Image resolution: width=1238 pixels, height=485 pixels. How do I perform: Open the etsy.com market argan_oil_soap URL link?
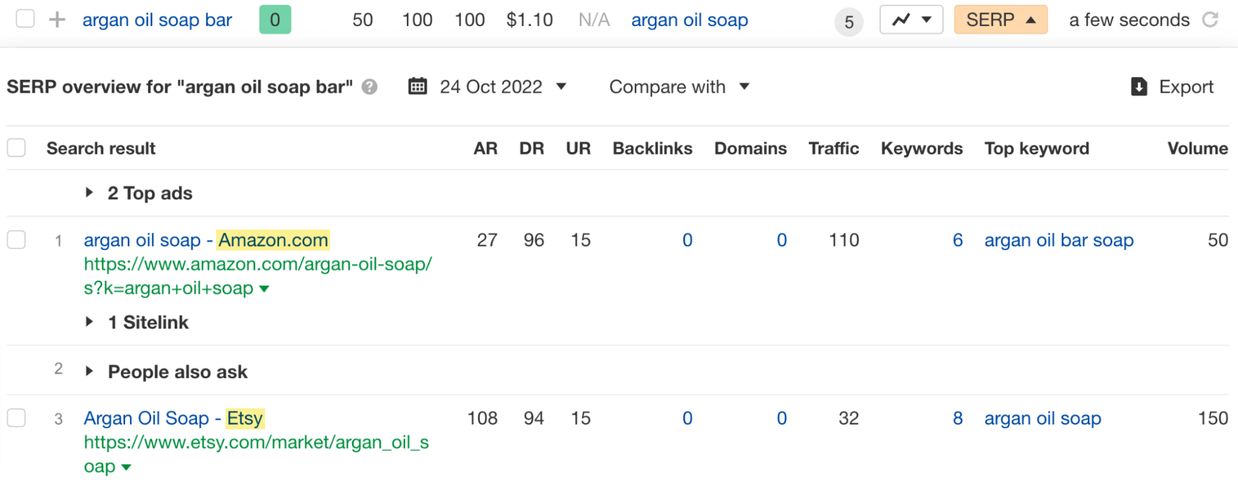tap(256, 454)
